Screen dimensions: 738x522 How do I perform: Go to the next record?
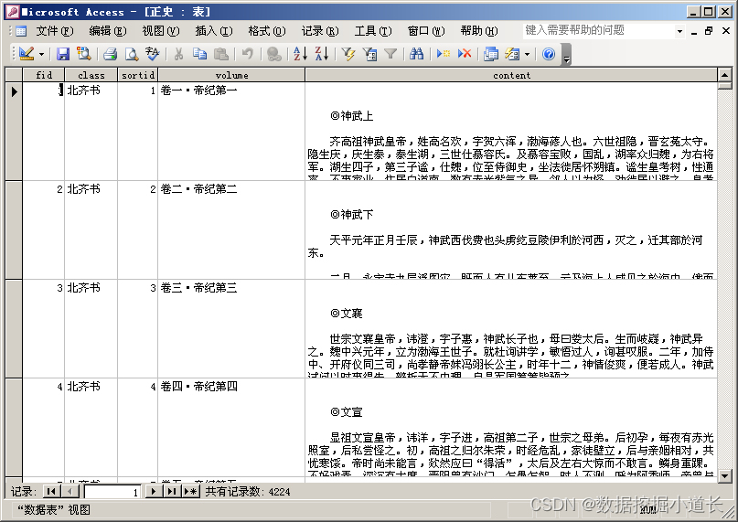click(153, 492)
